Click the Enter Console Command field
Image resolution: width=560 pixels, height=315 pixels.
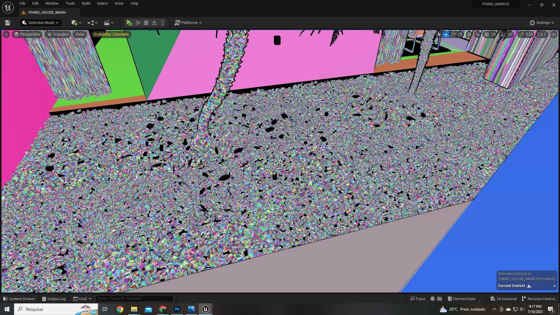click(x=134, y=298)
